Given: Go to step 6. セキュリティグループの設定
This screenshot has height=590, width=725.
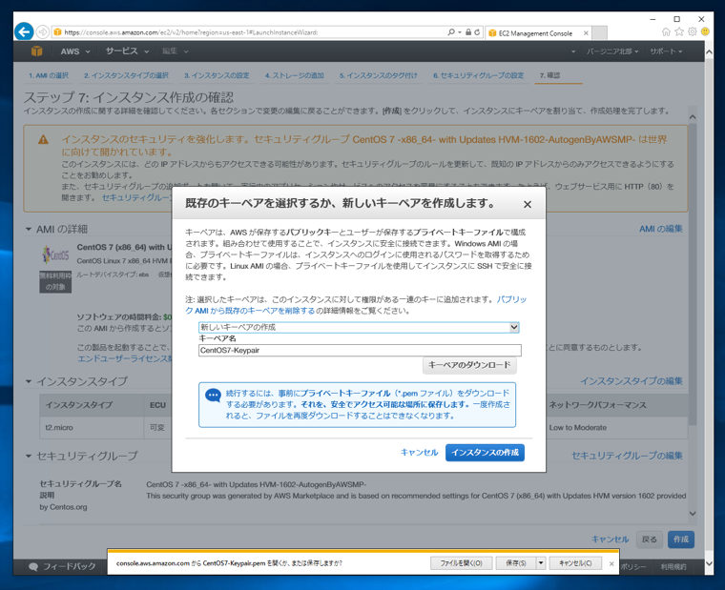Looking at the screenshot, I should tap(479, 75).
